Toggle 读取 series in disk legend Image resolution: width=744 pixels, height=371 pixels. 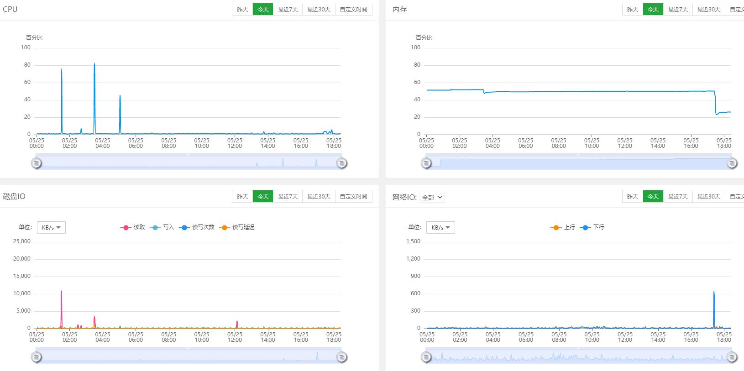133,227
